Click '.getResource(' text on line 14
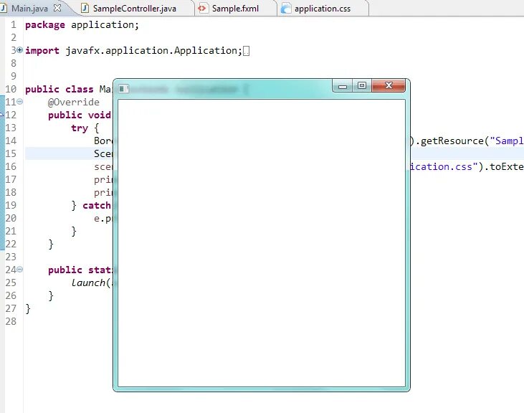 452,141
